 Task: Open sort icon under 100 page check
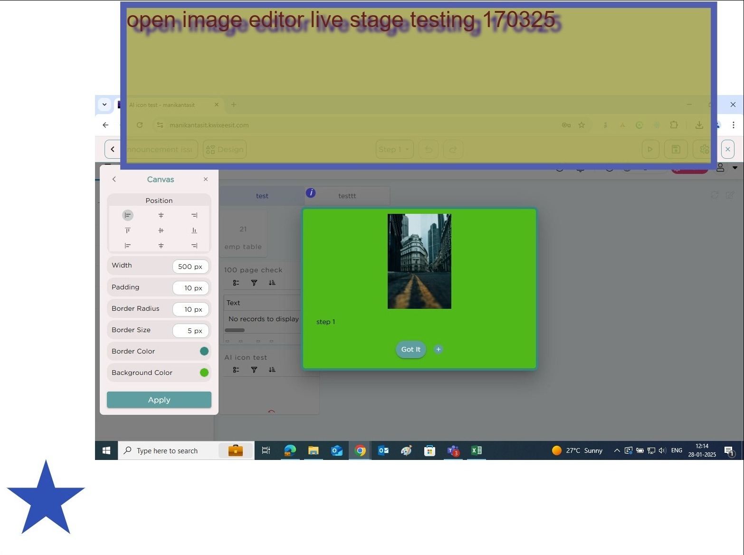click(272, 283)
